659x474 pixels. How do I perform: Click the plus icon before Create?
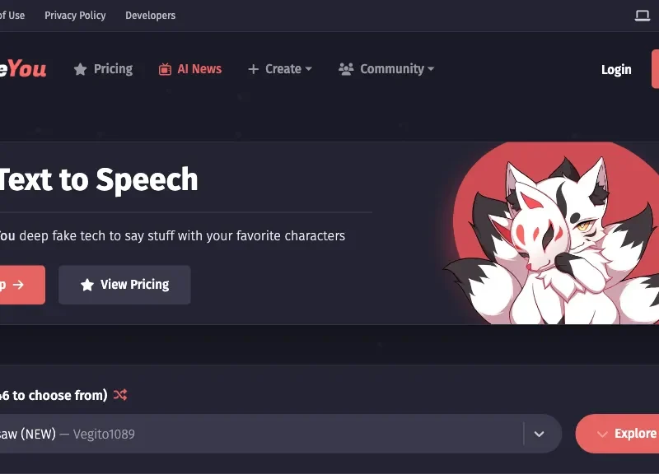(253, 69)
